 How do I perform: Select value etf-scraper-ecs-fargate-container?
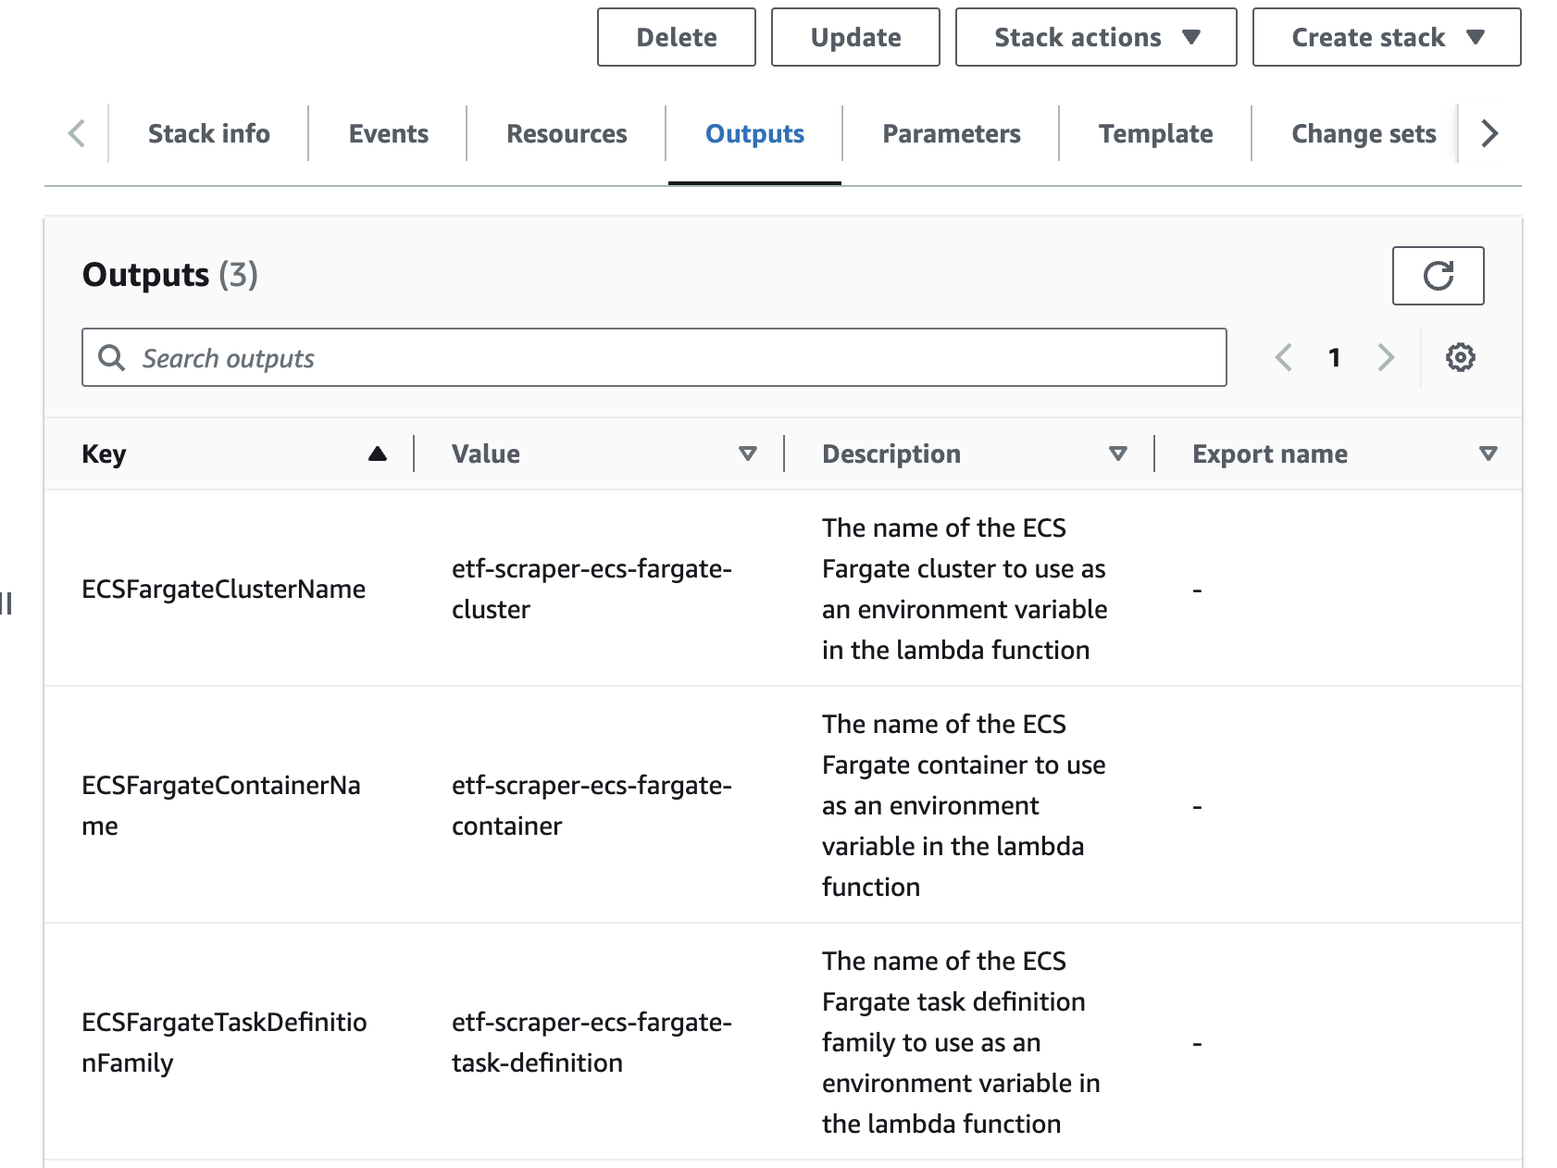[592, 805]
